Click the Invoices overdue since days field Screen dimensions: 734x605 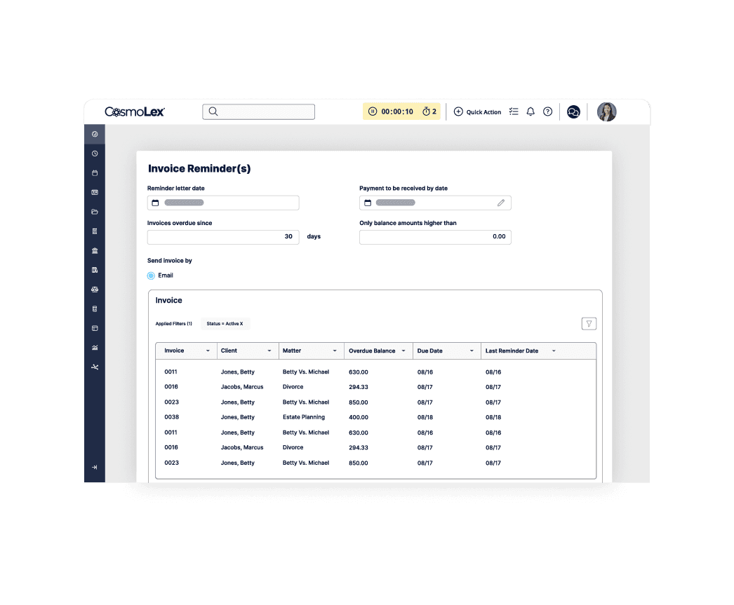(223, 237)
